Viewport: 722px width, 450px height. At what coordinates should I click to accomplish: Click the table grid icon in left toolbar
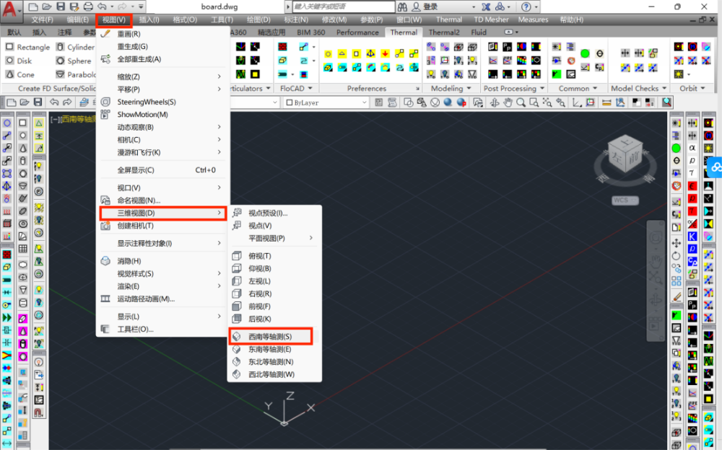[x=22, y=249]
